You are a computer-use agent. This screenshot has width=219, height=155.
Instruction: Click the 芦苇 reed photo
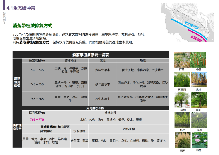[x=181, y=59]
